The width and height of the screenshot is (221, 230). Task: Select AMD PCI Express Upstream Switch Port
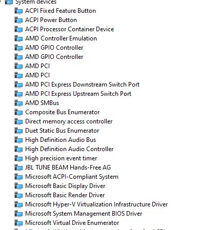point(78,94)
